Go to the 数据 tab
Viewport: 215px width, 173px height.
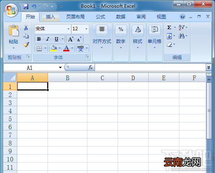[x=121, y=17]
